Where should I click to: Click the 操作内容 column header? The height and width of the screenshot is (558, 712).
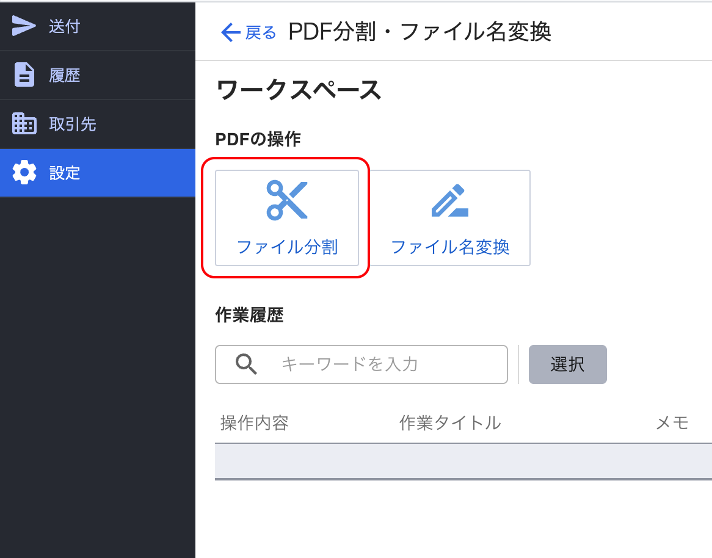click(254, 422)
